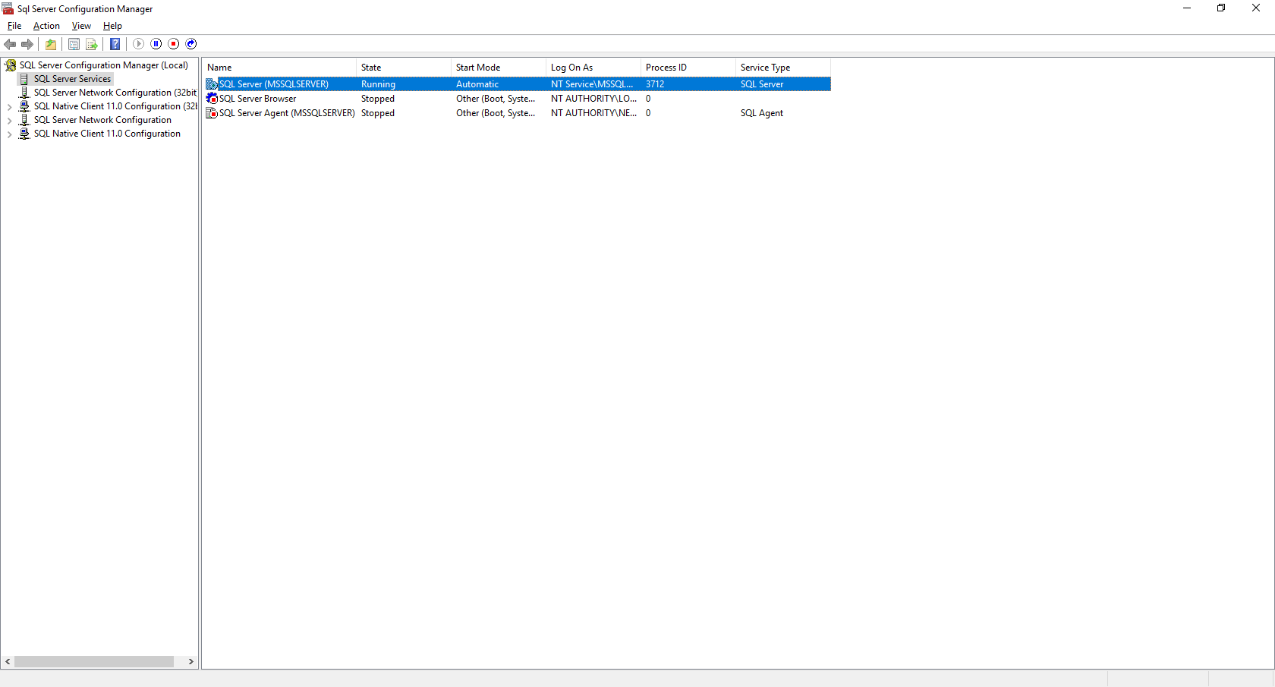Open the File menu

tap(14, 26)
